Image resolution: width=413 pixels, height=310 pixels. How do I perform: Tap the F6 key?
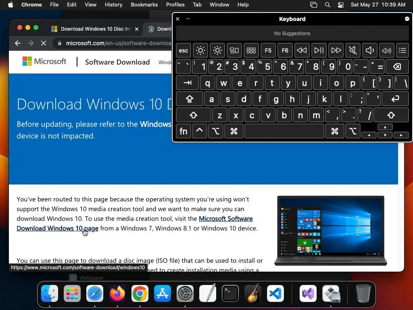[x=285, y=50]
